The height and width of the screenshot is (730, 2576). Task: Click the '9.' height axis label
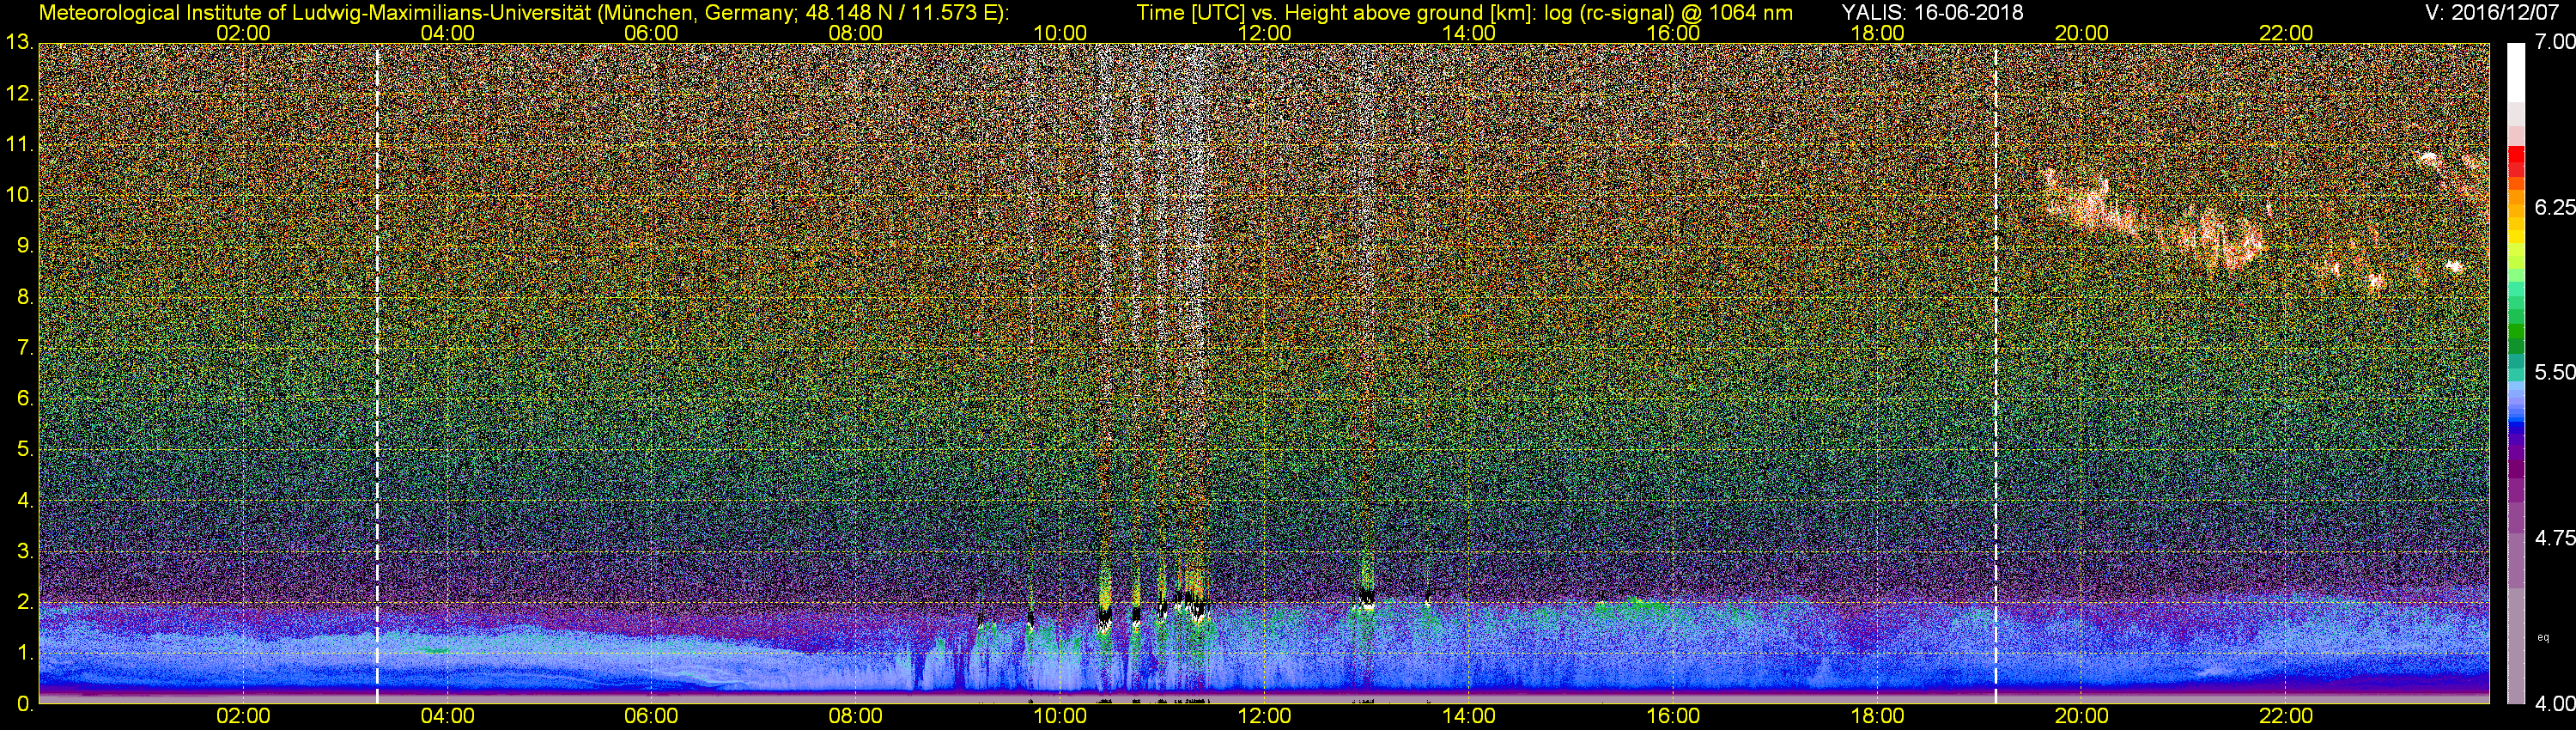pyautogui.click(x=25, y=246)
